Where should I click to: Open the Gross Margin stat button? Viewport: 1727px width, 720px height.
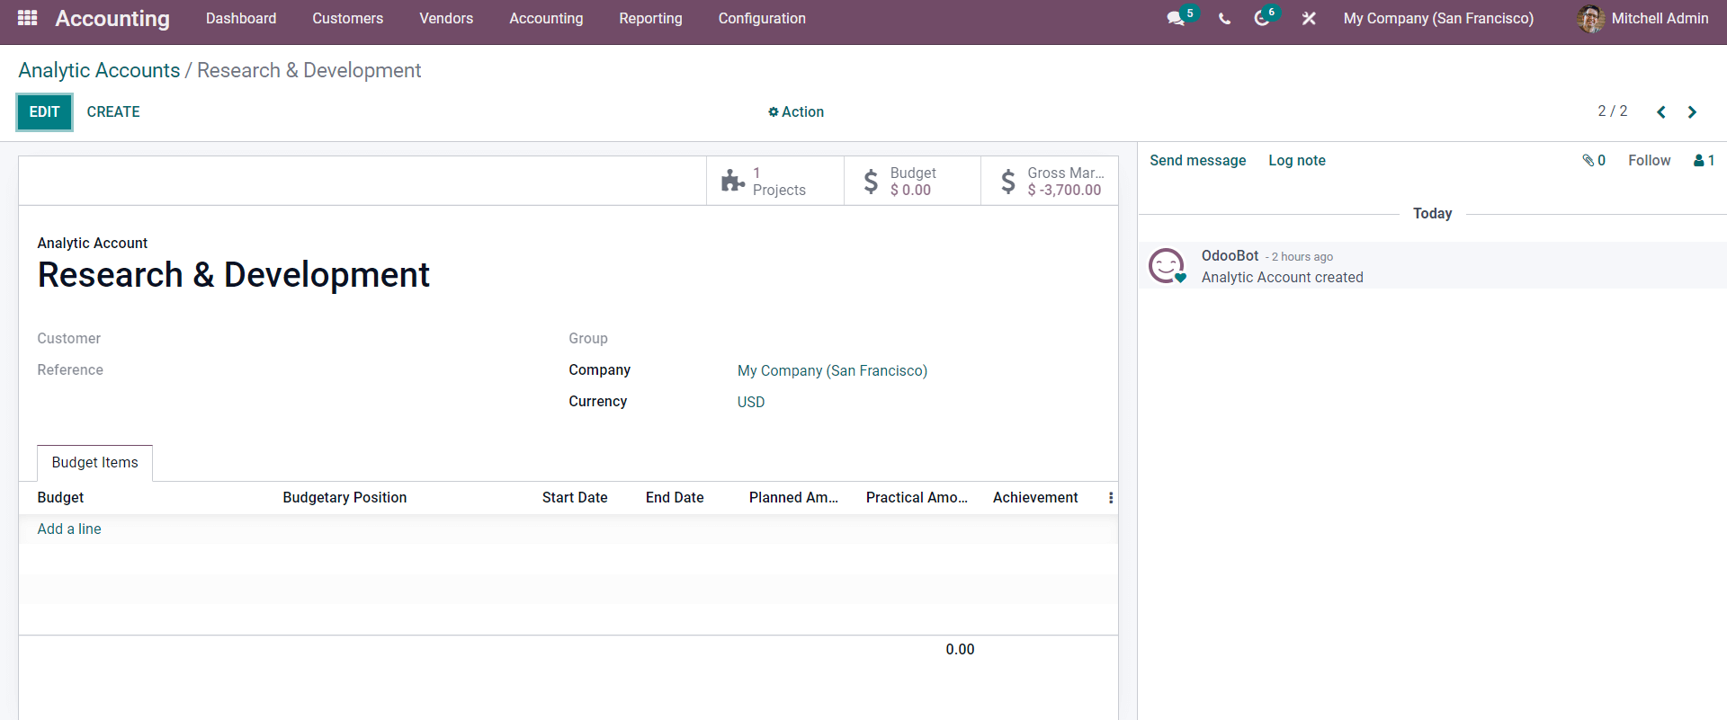click(1050, 181)
